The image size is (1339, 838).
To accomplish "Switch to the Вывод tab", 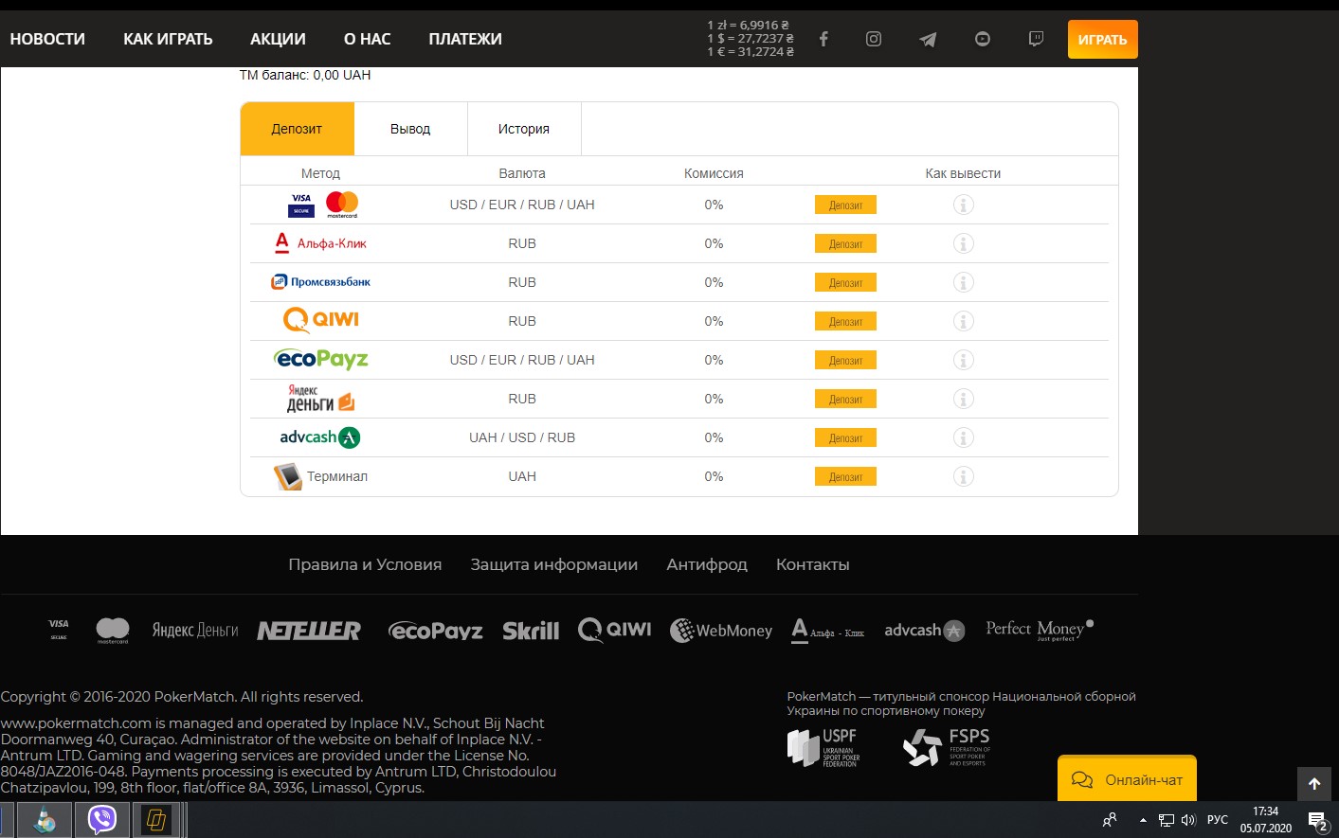I will click(x=410, y=129).
